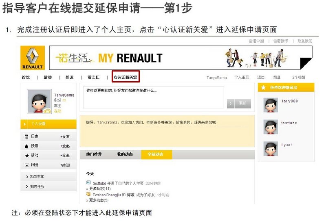
Task: Click the testtube user link in feed
Action: click(99, 184)
